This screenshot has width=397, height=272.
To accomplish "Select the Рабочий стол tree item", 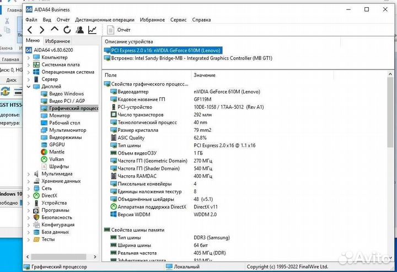I will point(65,123).
